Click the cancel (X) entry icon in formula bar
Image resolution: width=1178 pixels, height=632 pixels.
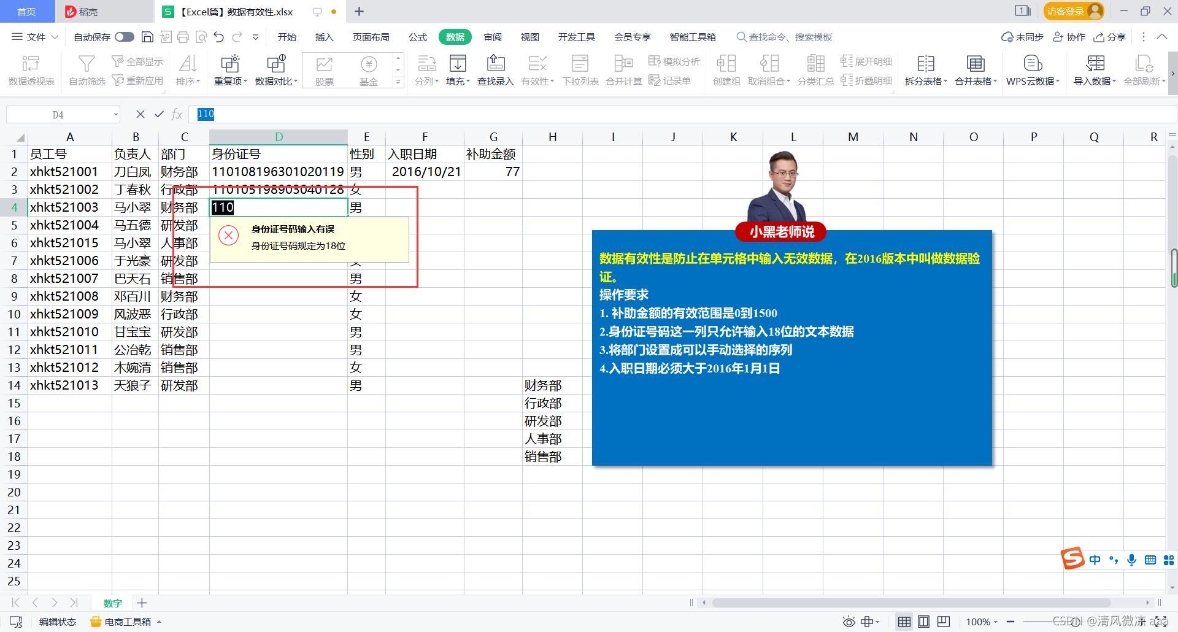(141, 114)
